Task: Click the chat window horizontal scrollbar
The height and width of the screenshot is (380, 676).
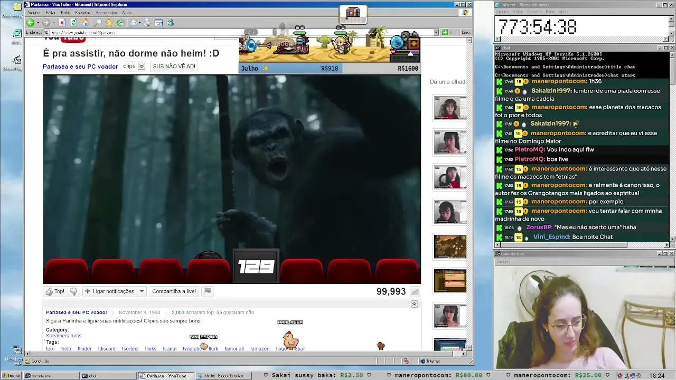Action: pyautogui.click(x=581, y=244)
